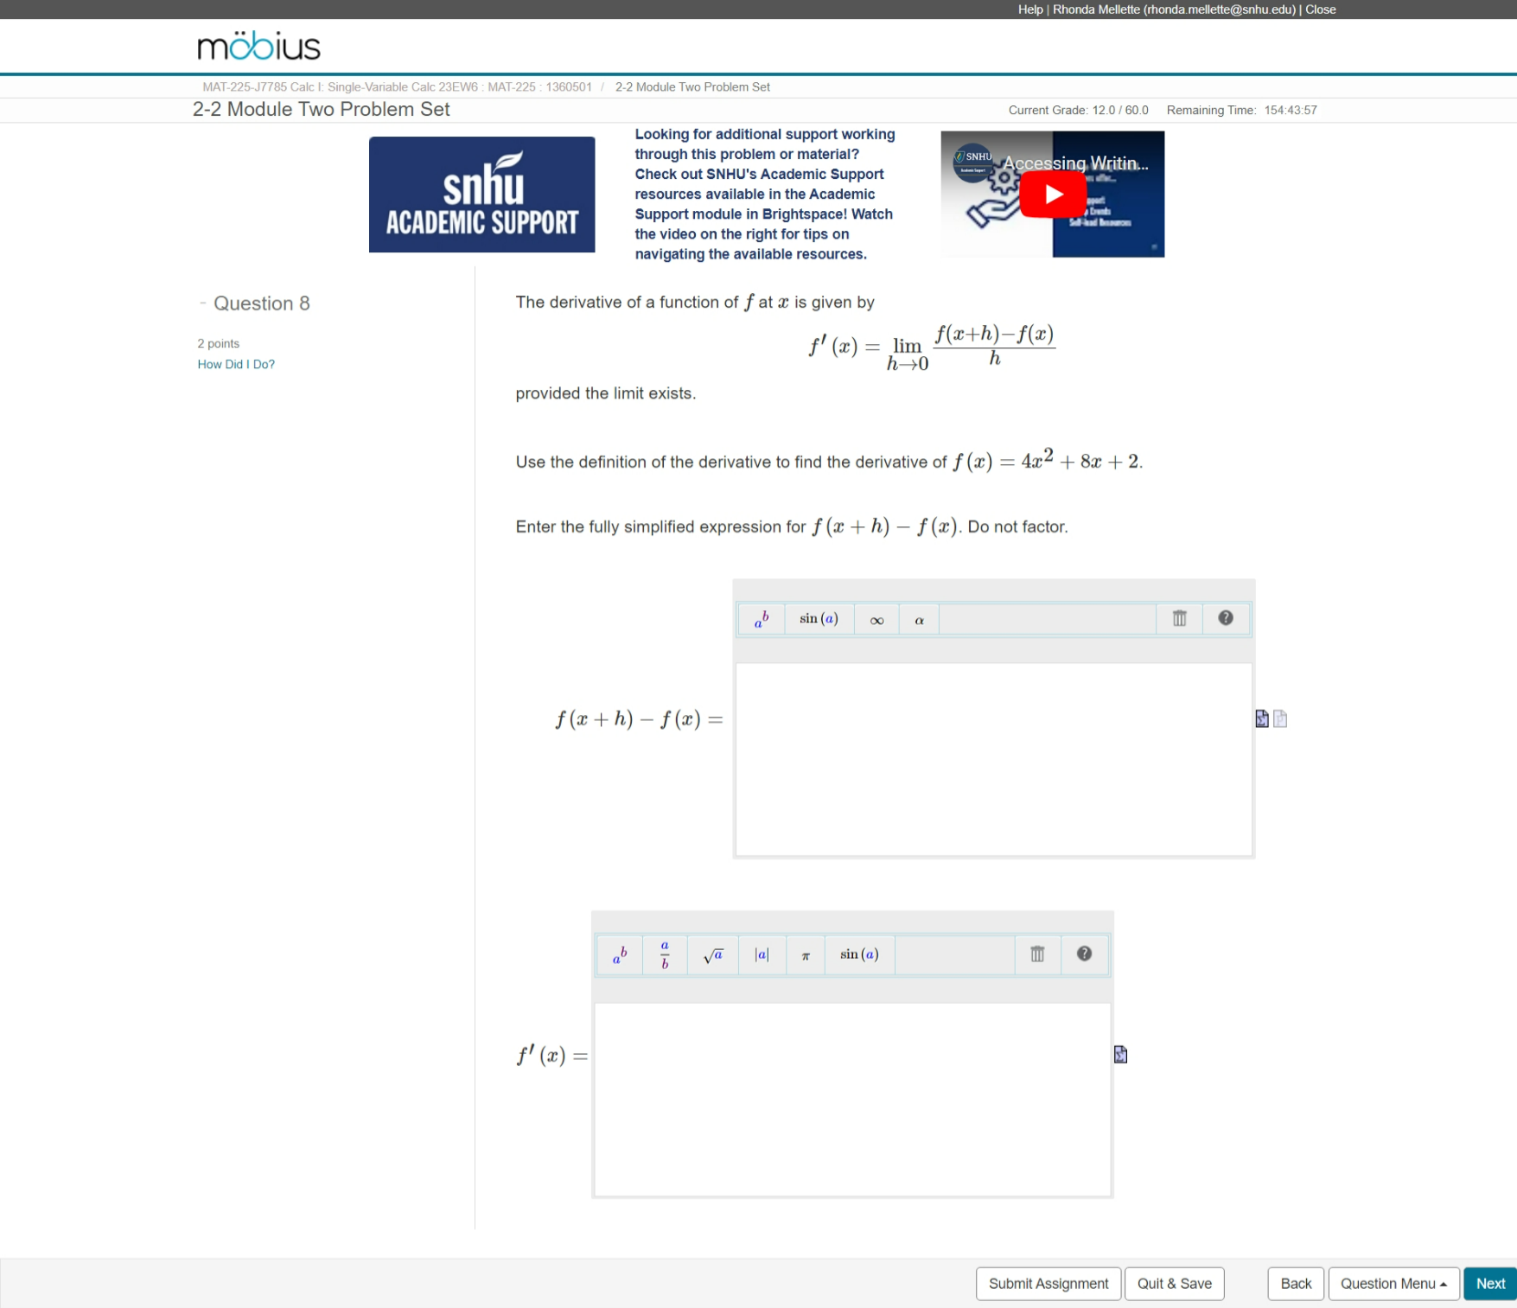Insert sin(a) function into the first answer
The image size is (1517, 1308).
(x=818, y=618)
